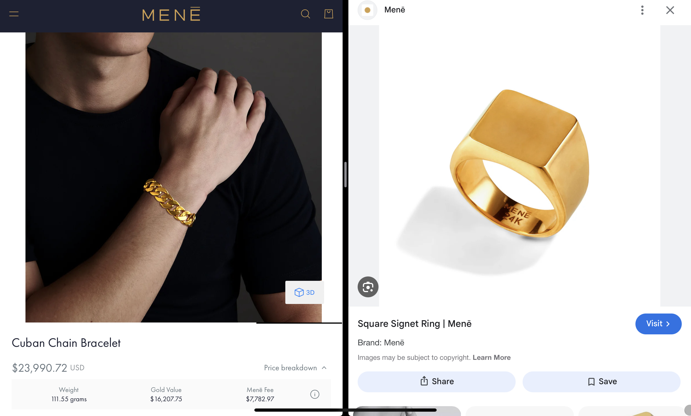691x416 pixels.
Task: Open the three-dot more options menu
Action: click(x=642, y=10)
